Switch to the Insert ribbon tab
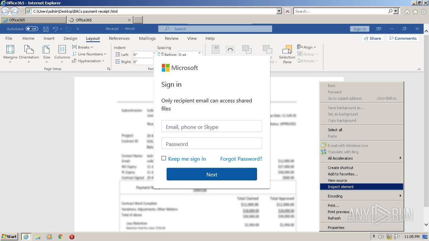The width and height of the screenshot is (429, 241). click(x=49, y=38)
